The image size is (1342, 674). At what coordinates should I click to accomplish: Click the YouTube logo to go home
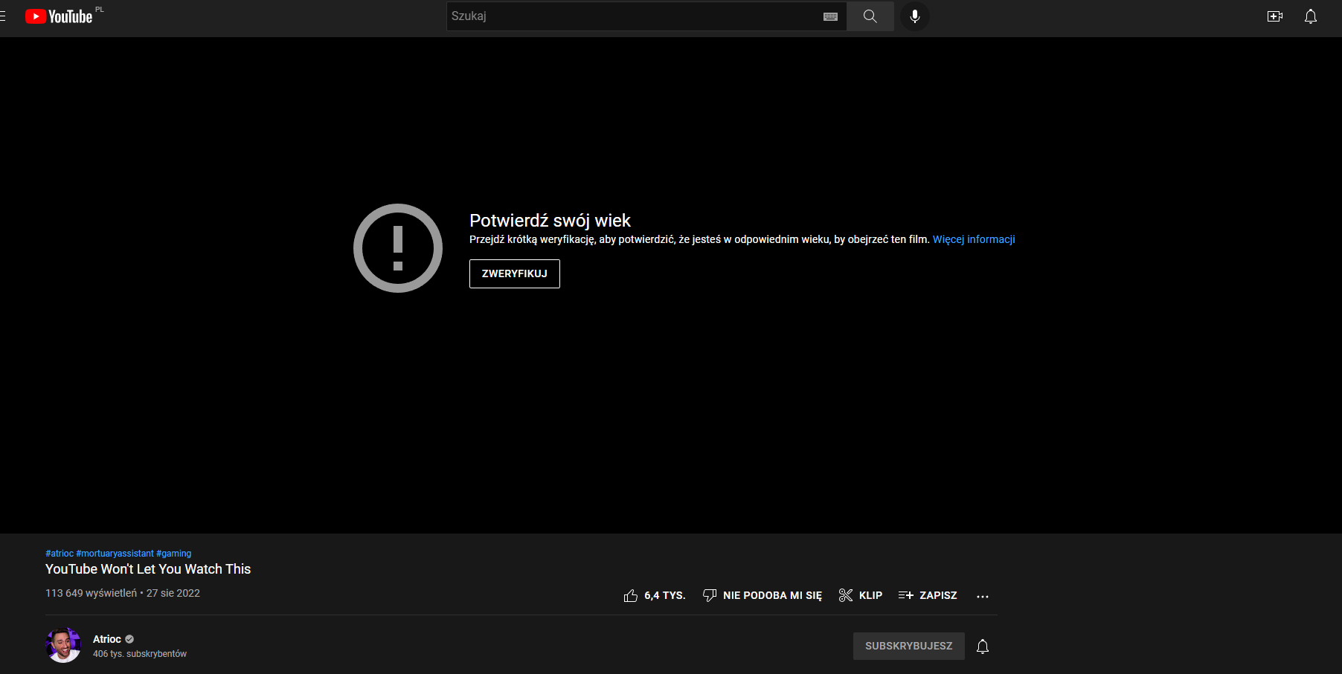click(57, 16)
